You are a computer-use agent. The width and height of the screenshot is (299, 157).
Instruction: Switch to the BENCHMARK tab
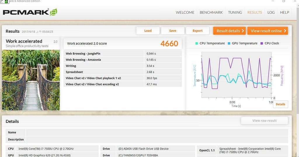[x=211, y=12]
